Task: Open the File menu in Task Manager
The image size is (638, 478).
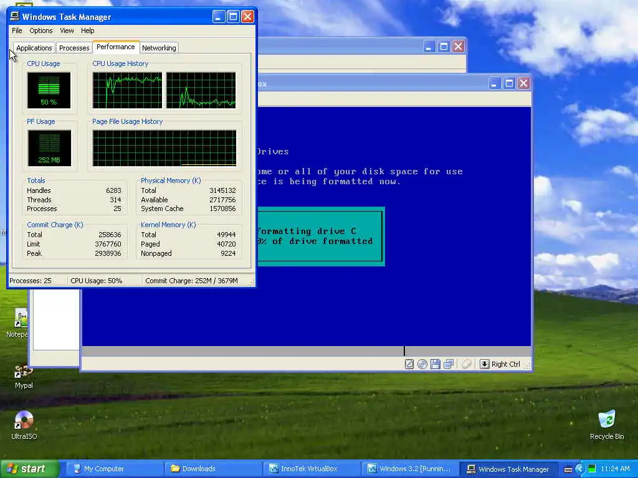Action: click(17, 30)
